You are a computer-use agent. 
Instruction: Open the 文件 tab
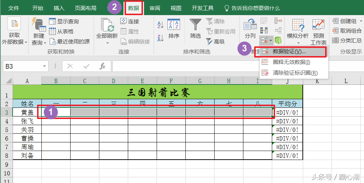(14, 8)
